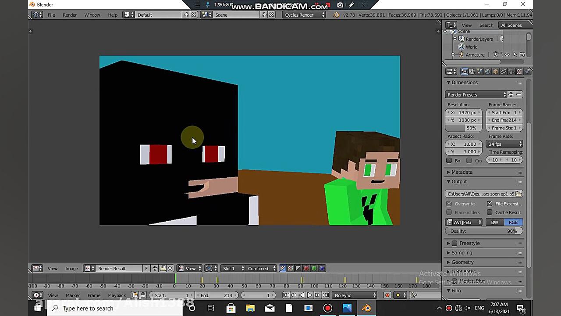Play the animation in reverse
561x316 pixels.
pos(302,295)
